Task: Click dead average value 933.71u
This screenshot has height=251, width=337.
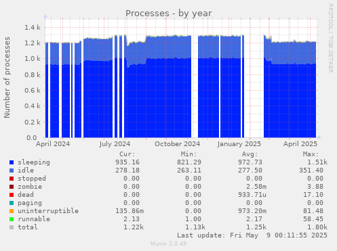Action: pos(252,195)
